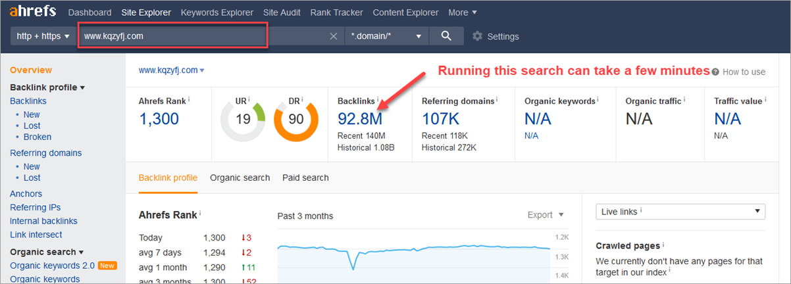The height and width of the screenshot is (284, 791).
Task: Show info tooltip for Traffic value
Action: [766, 100]
